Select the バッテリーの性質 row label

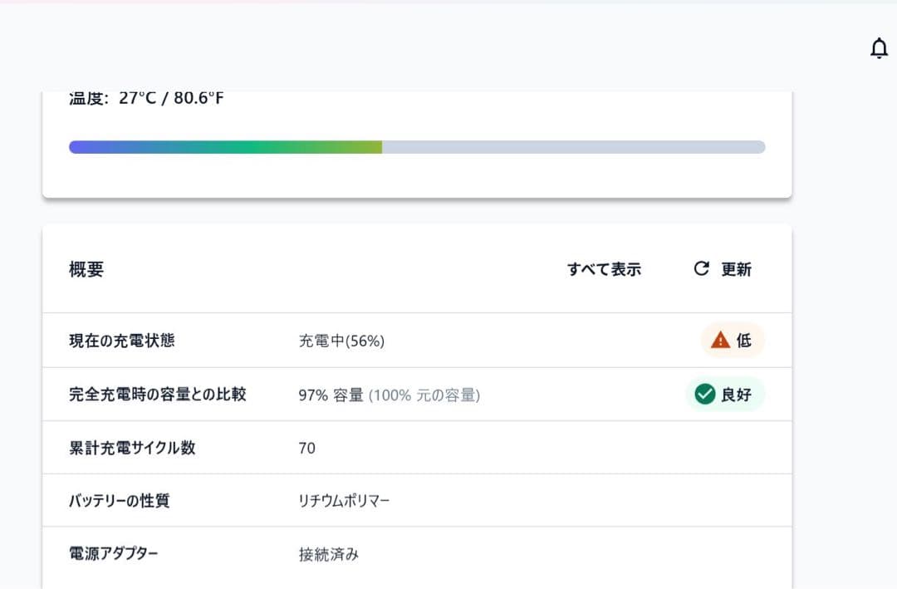tap(120, 501)
